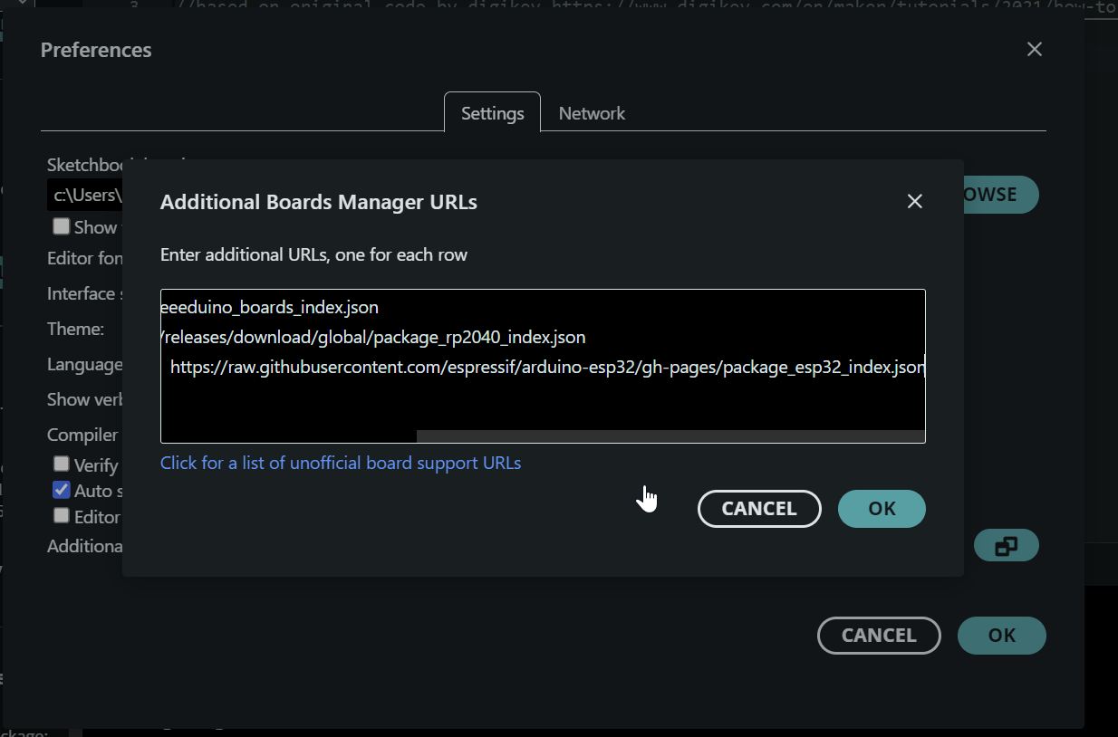Click the esp32 package URL line
The width and height of the screenshot is (1118, 737).
click(542, 367)
